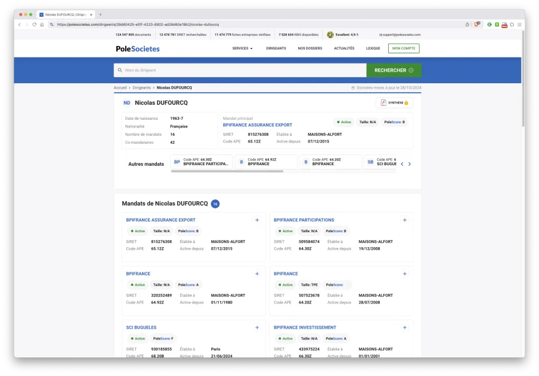Image resolution: width=539 pixels, height=376 pixels.
Task: Select BPIFRANCE chip with code 64.92Z
Action: [266, 162]
